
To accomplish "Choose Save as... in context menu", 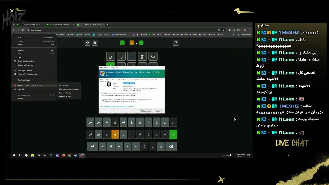I will 34,50.
